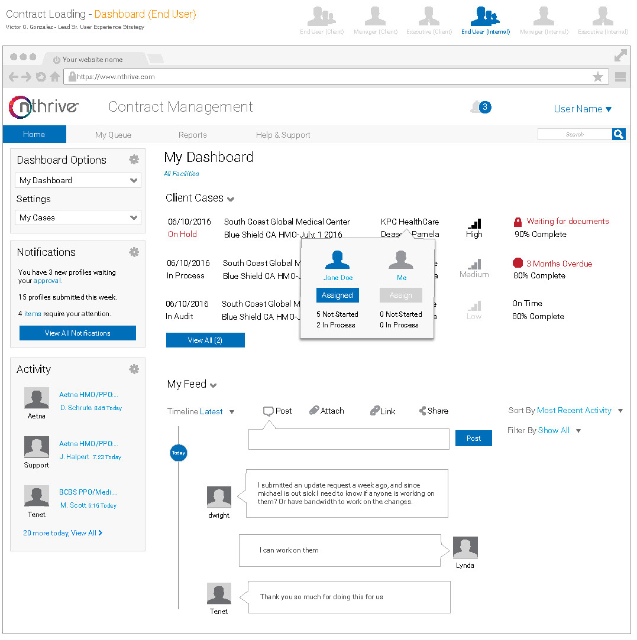Viewport: 637px width, 640px height.
Task: Expand the User Name menu
Action: (x=583, y=109)
